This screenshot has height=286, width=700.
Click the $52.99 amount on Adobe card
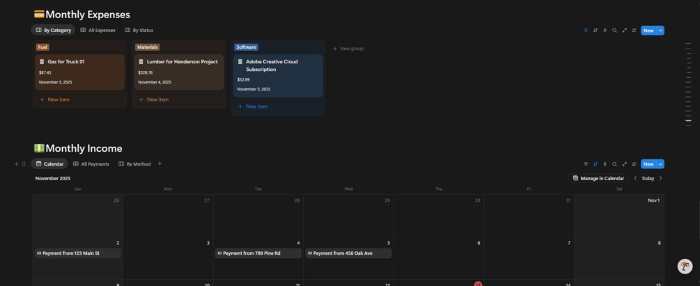(243, 79)
